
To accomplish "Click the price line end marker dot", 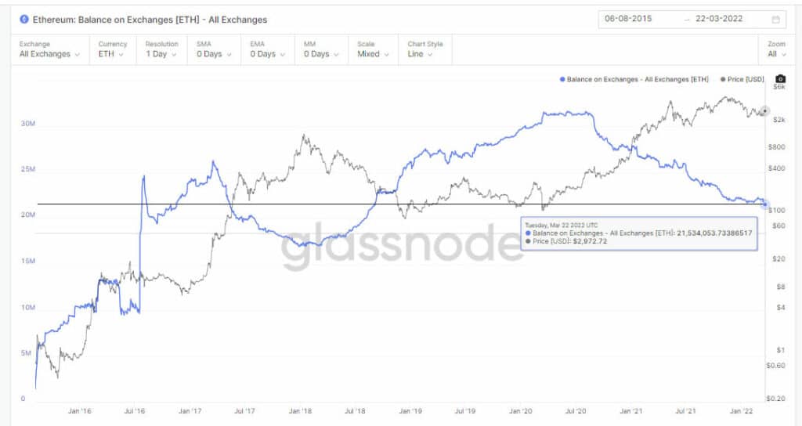I will [x=765, y=111].
